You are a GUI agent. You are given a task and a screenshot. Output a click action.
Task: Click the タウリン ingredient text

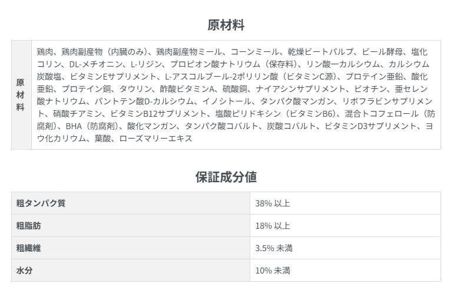click(x=133, y=89)
